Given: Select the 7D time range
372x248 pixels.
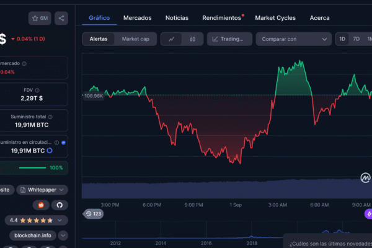Looking at the screenshot, I should pos(356,39).
